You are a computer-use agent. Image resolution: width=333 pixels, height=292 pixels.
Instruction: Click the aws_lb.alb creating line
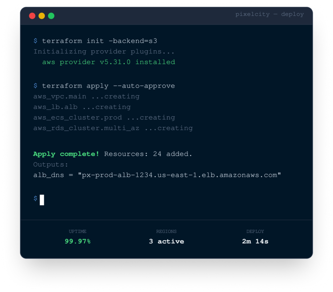82,107
